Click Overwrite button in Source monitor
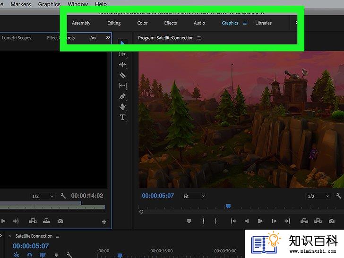Screen dimensions: 344x258 click(46, 221)
